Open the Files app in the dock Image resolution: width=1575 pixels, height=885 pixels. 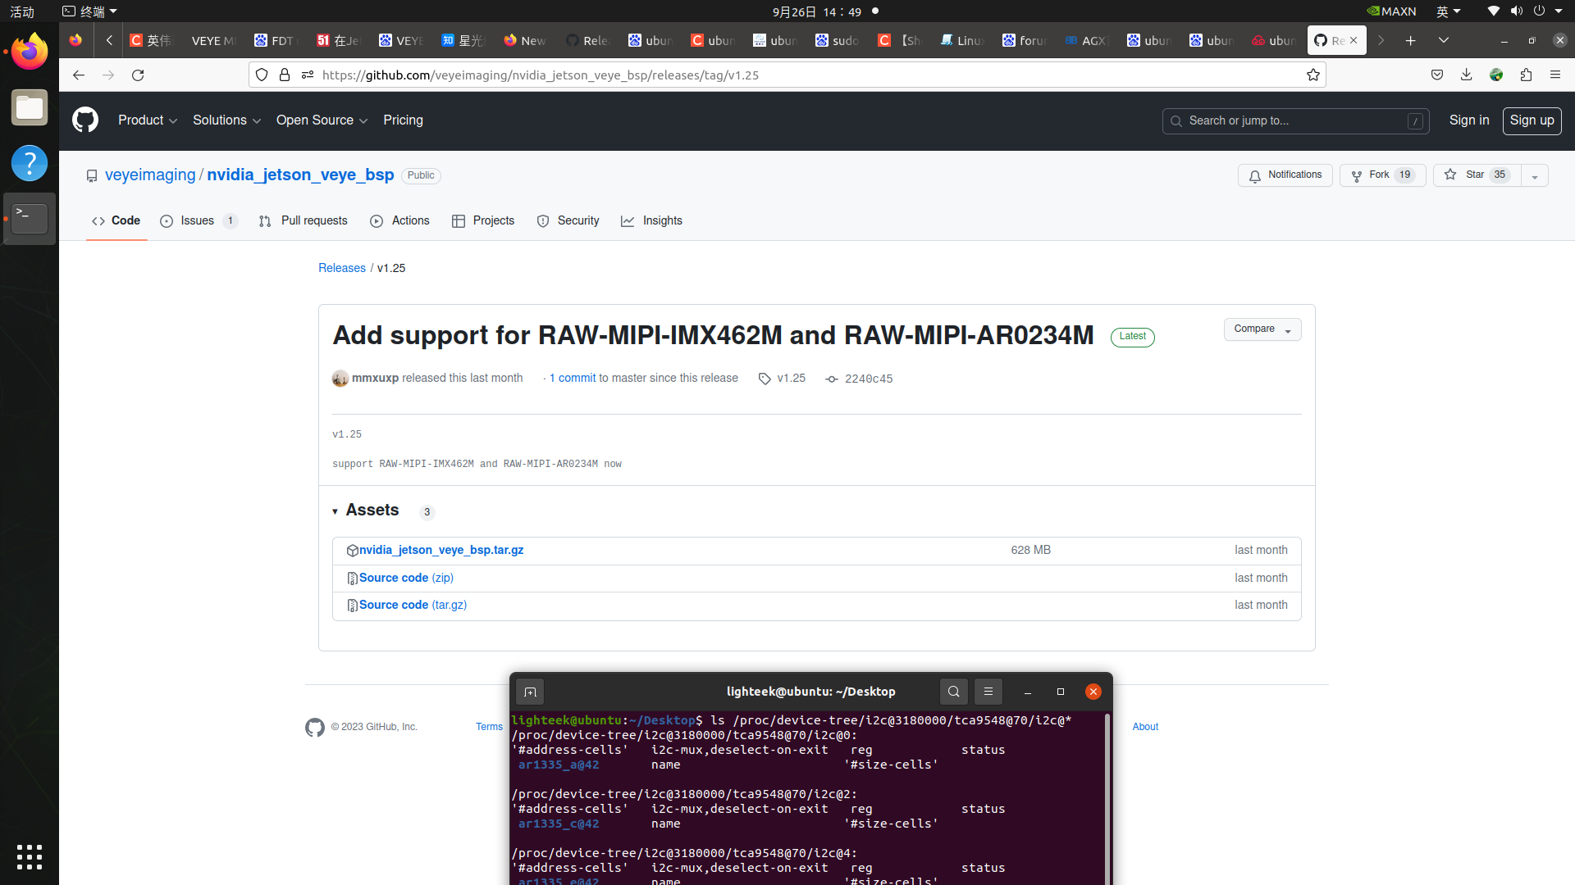tap(30, 107)
